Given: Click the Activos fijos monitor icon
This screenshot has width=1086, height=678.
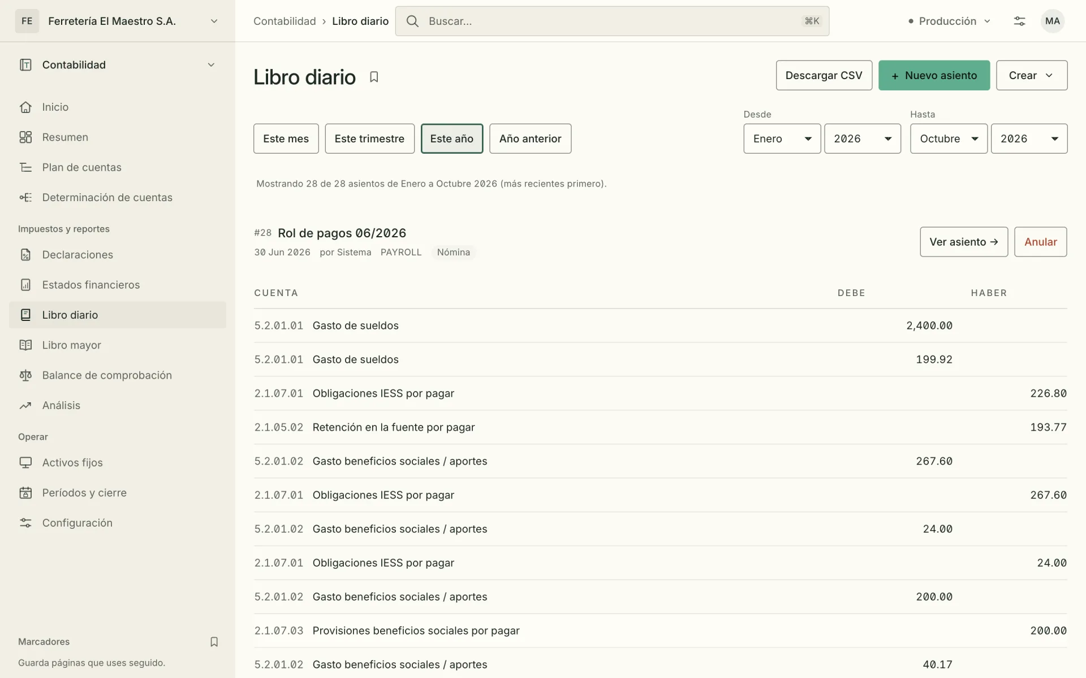Looking at the screenshot, I should pos(25,463).
